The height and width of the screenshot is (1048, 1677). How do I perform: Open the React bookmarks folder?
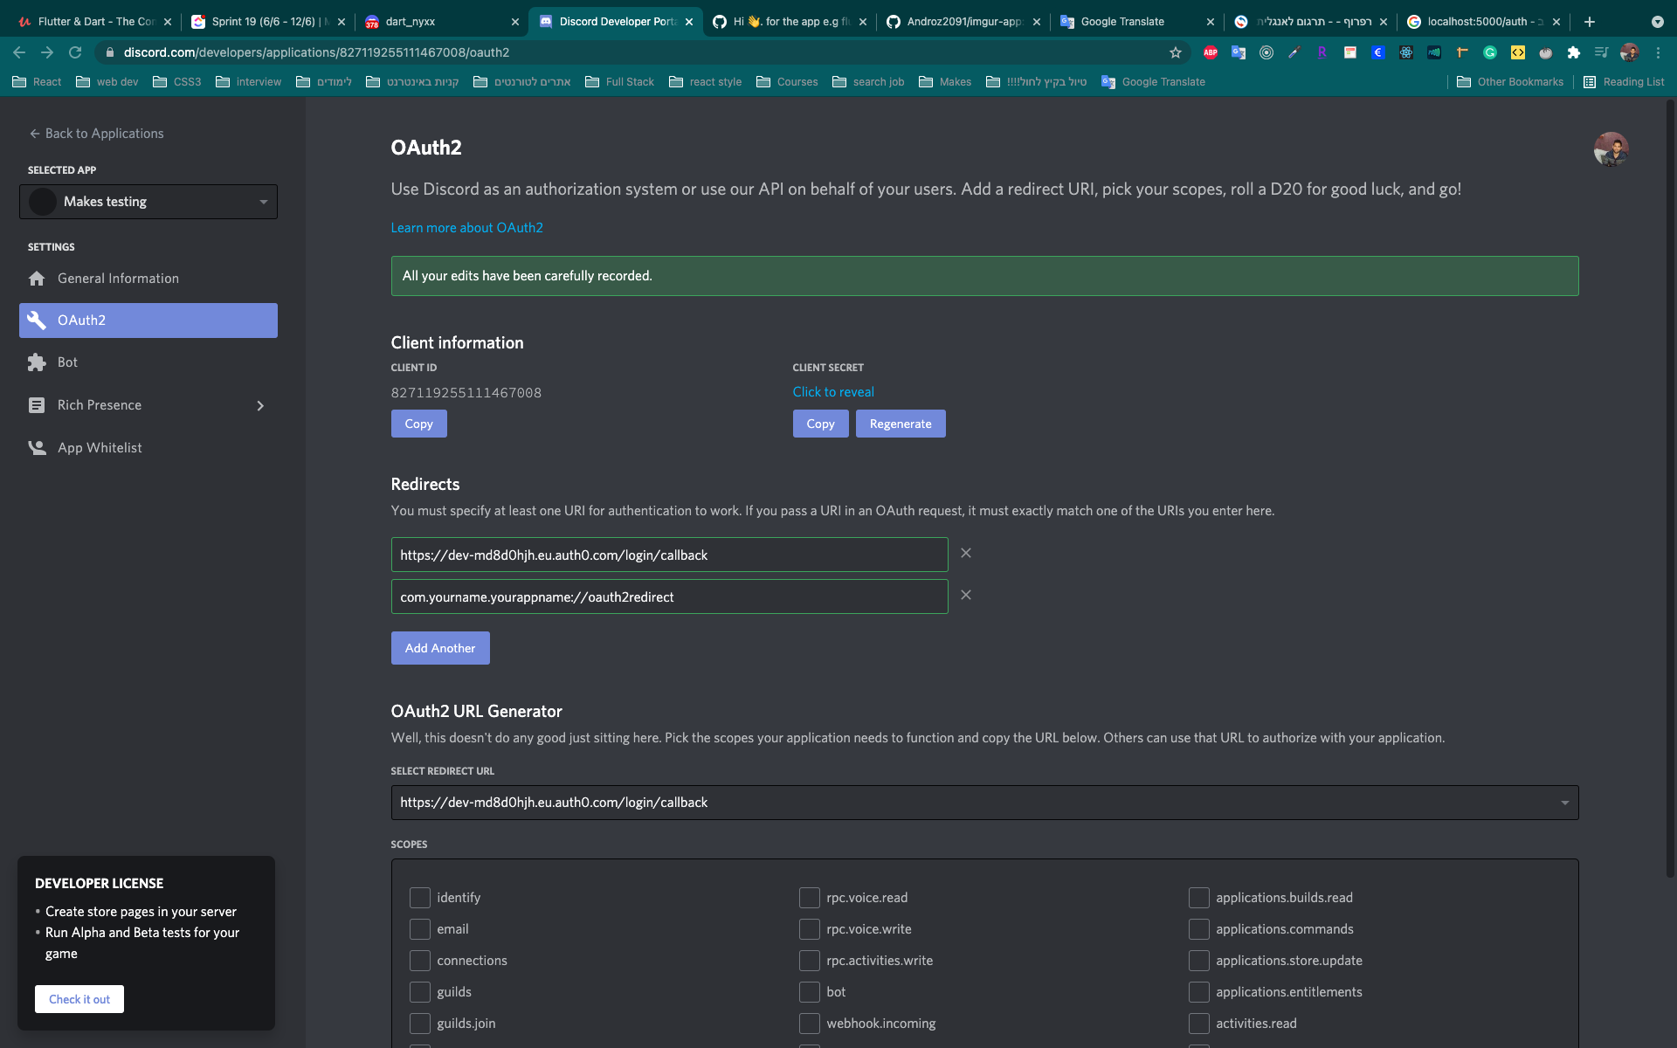click(37, 82)
